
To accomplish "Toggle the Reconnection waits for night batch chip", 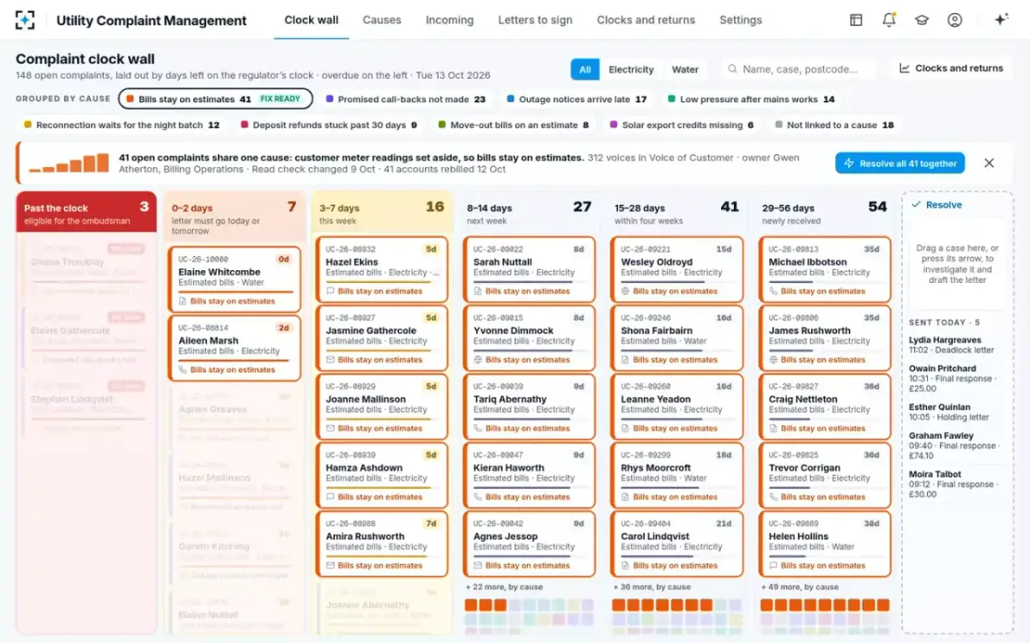I will [122, 125].
